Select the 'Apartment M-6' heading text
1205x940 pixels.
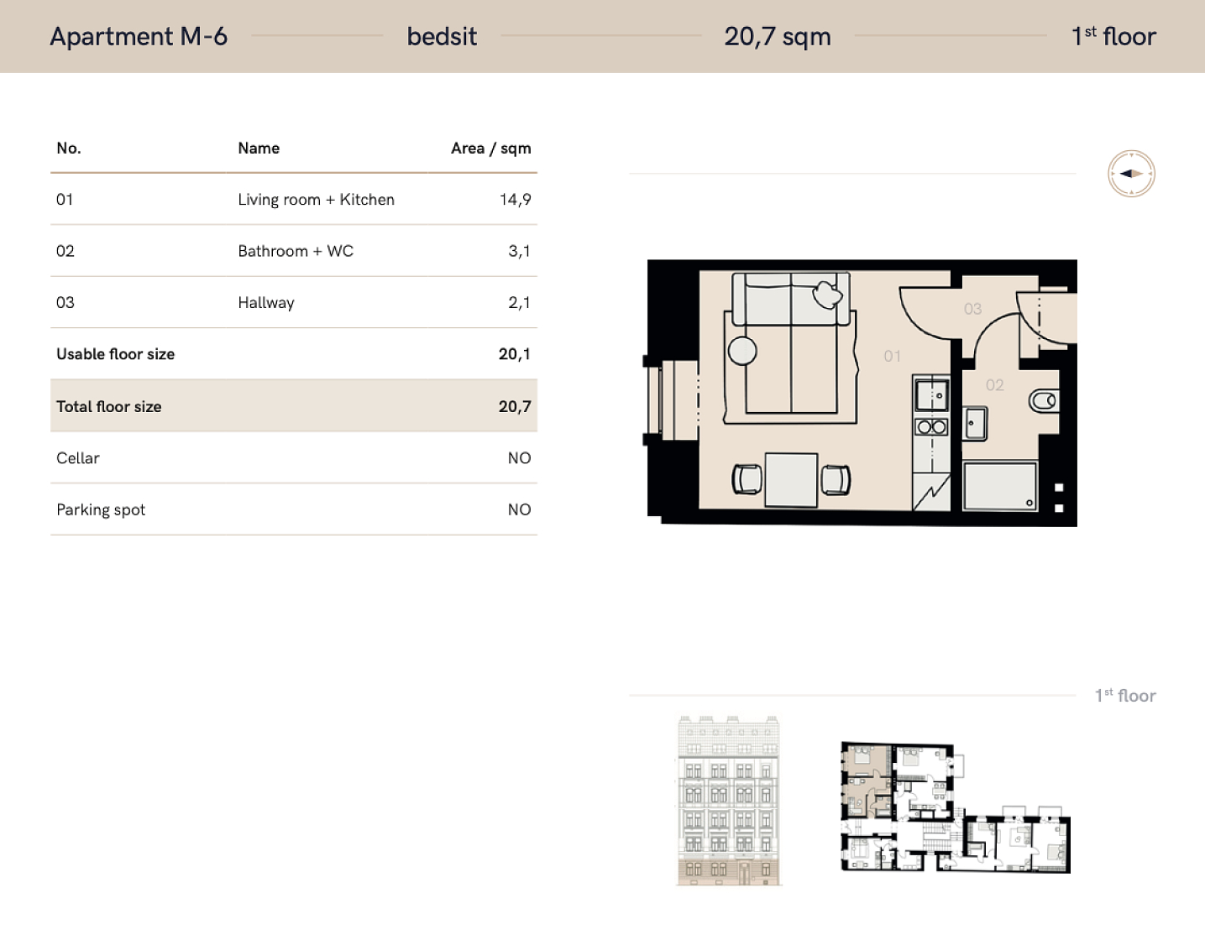click(x=139, y=36)
